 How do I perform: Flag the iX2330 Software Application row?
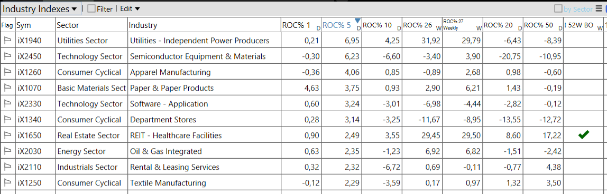(7, 104)
